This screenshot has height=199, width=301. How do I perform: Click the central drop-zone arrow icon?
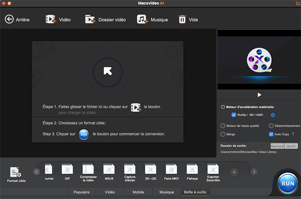click(107, 71)
